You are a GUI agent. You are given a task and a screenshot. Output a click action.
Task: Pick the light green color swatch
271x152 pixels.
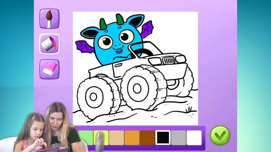tap(86, 138)
